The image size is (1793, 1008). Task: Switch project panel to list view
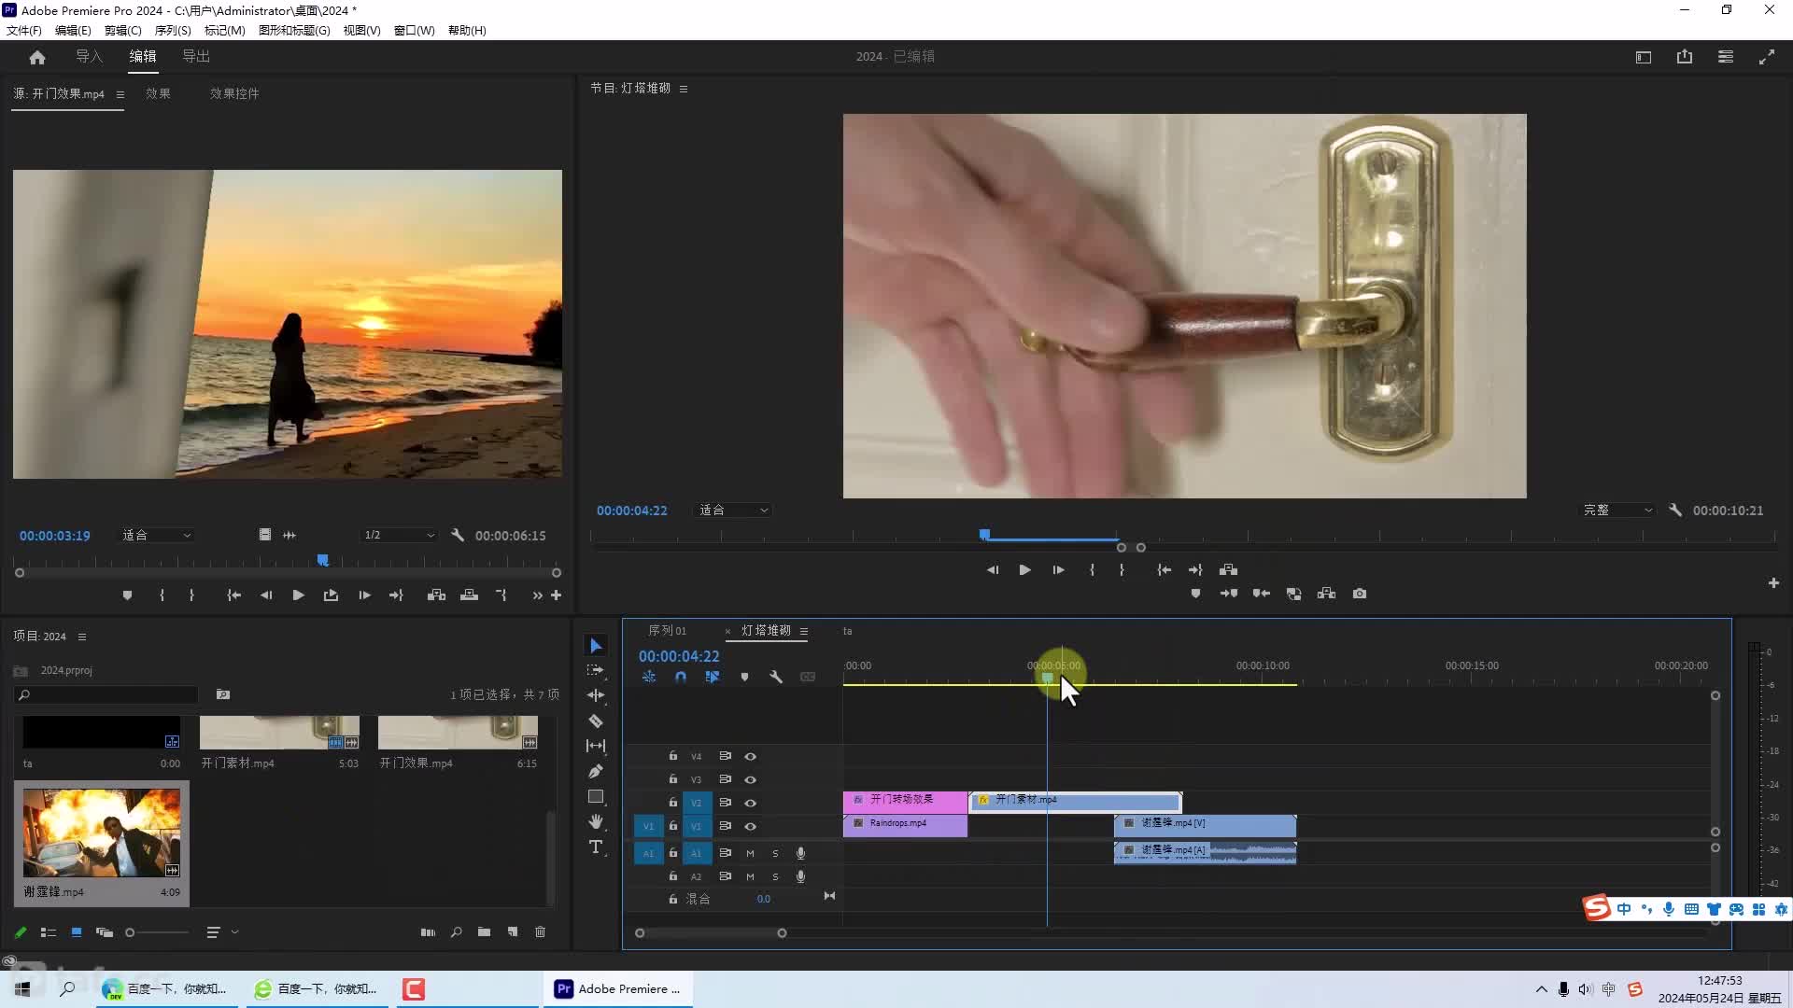tap(49, 932)
